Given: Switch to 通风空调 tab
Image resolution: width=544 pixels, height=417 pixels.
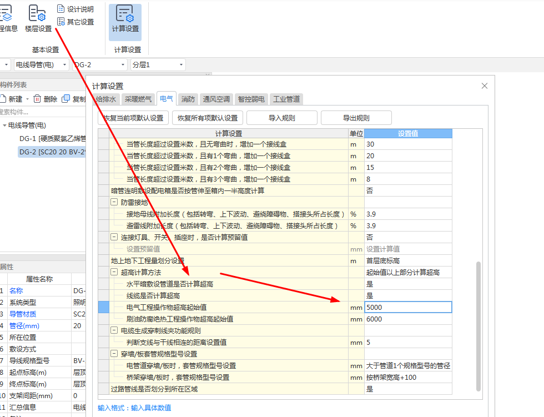Looking at the screenshot, I should (216, 99).
